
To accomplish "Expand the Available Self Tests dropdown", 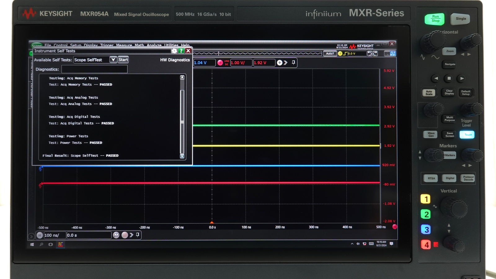I will (x=113, y=60).
